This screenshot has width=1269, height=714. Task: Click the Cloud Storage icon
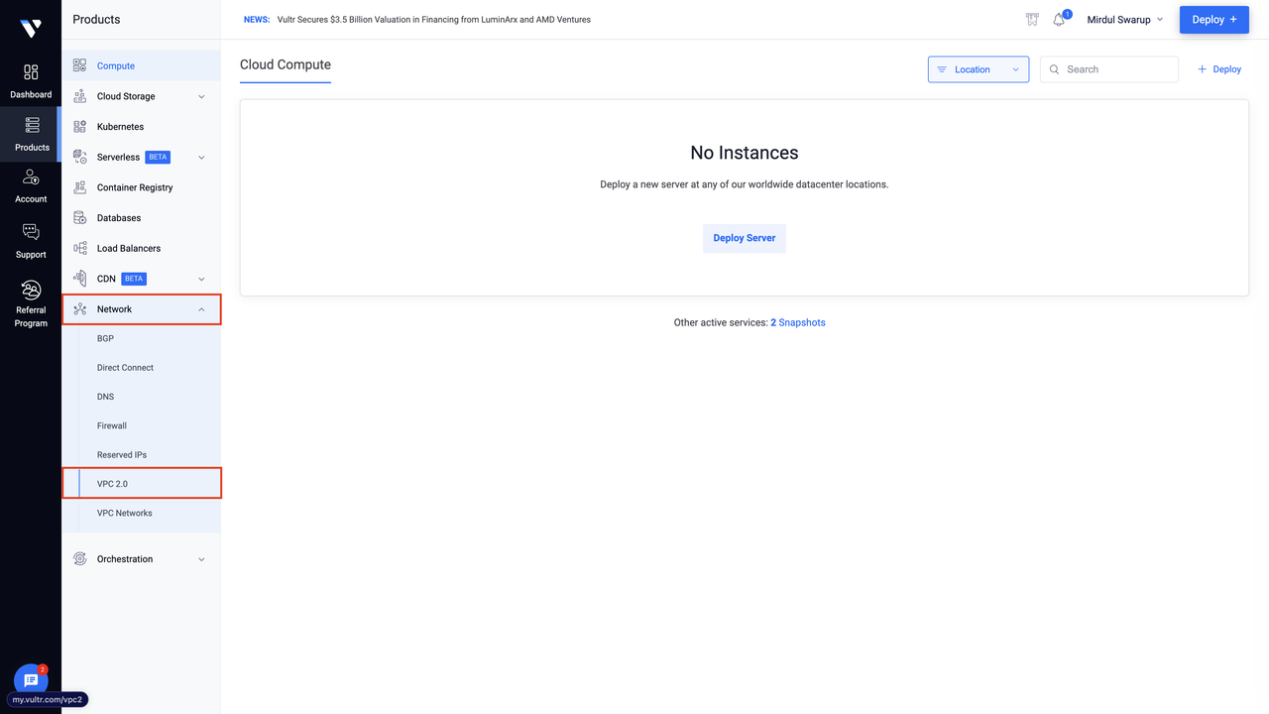pos(79,96)
